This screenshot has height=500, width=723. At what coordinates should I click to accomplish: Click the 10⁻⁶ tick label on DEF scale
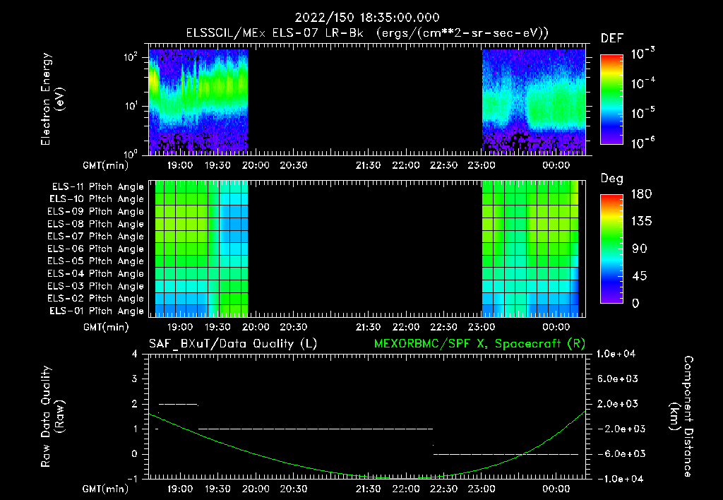643,143
